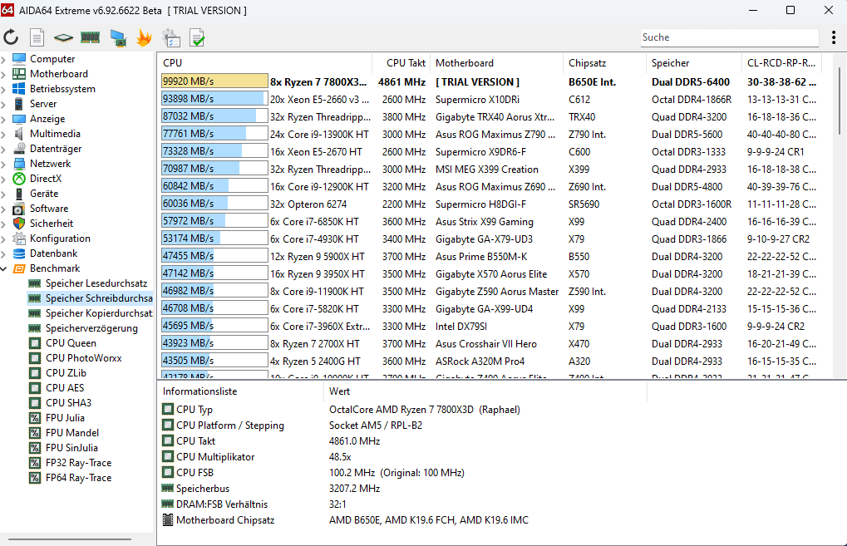The image size is (847, 546).
Task: Click the Konfiguration icon in sidebar
Action: point(19,239)
